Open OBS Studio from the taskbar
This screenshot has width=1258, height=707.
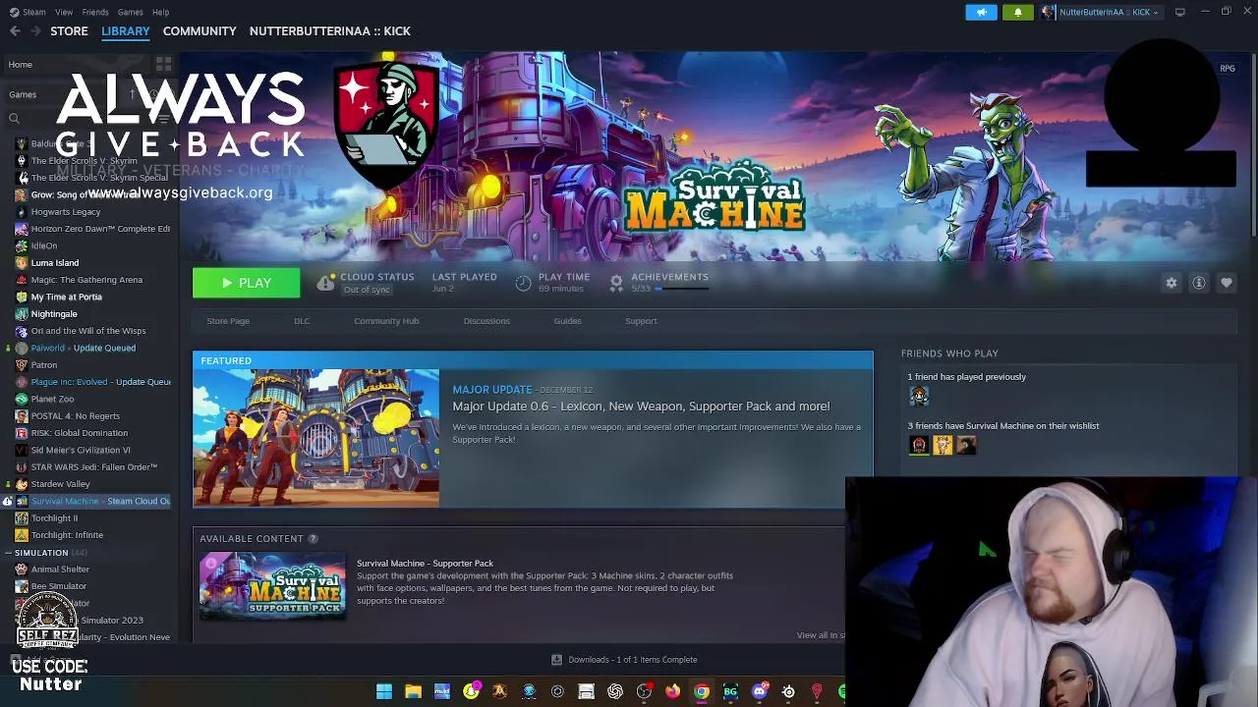(644, 692)
